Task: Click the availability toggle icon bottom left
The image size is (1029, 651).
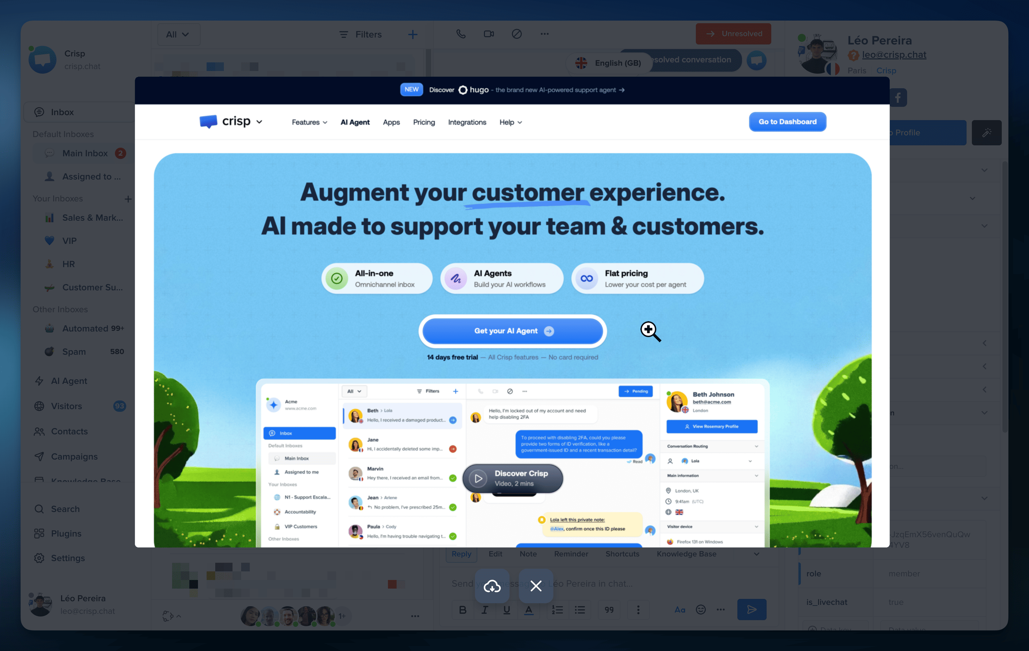Action: click(171, 616)
